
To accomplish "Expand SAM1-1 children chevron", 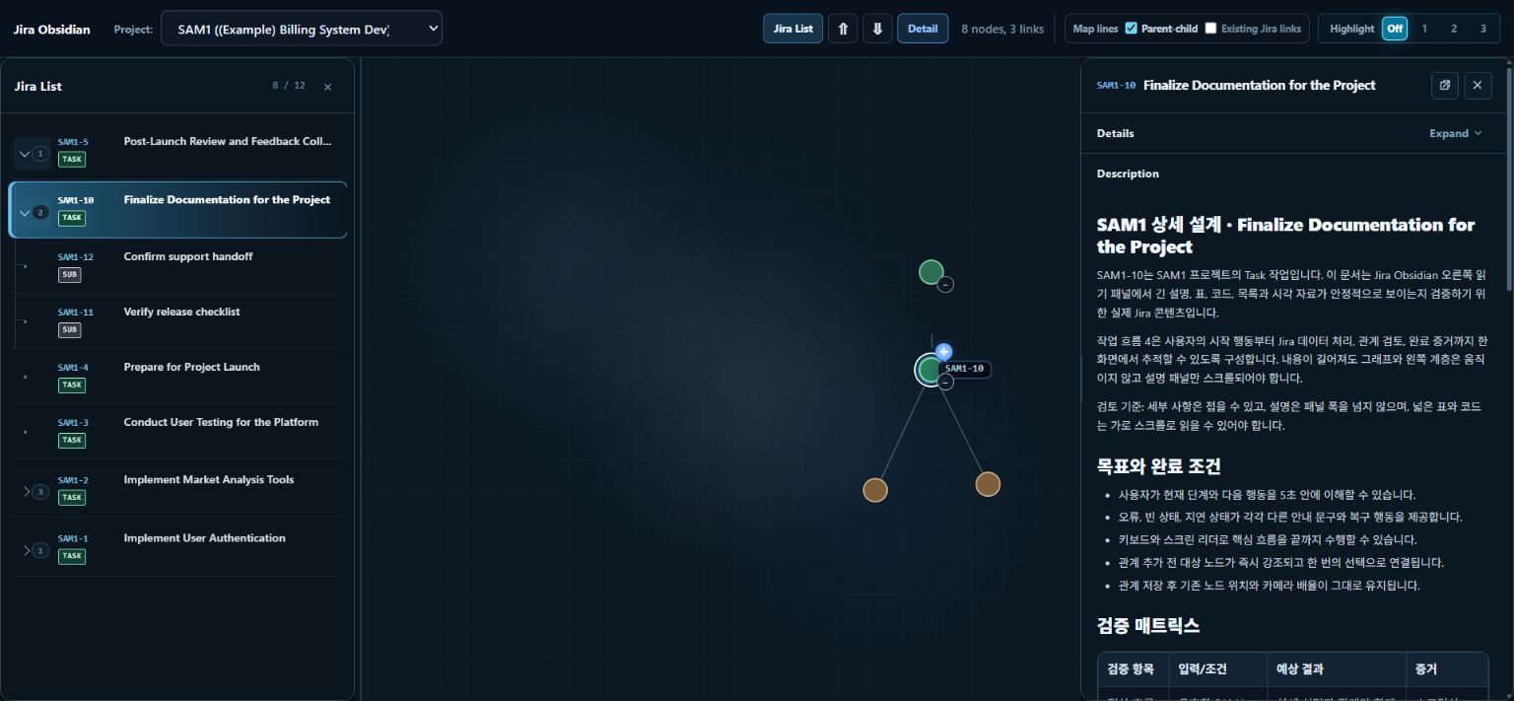I will pos(27,550).
